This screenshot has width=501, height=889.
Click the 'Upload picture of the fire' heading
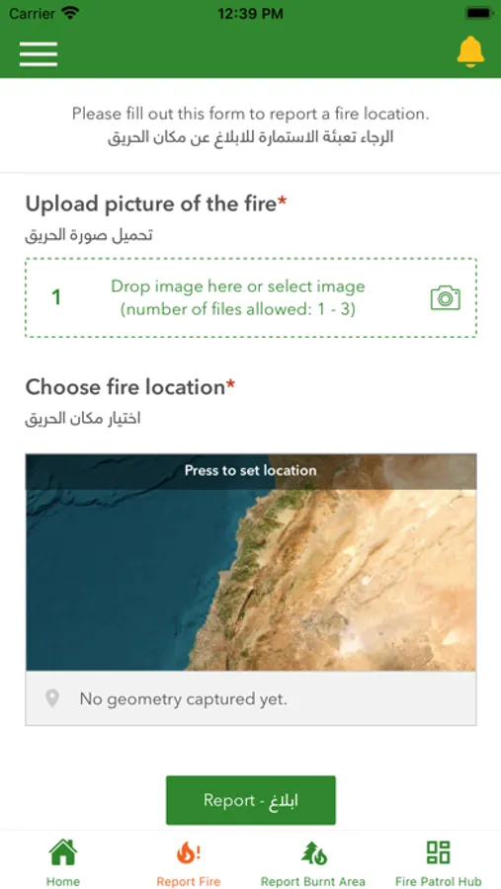point(156,203)
